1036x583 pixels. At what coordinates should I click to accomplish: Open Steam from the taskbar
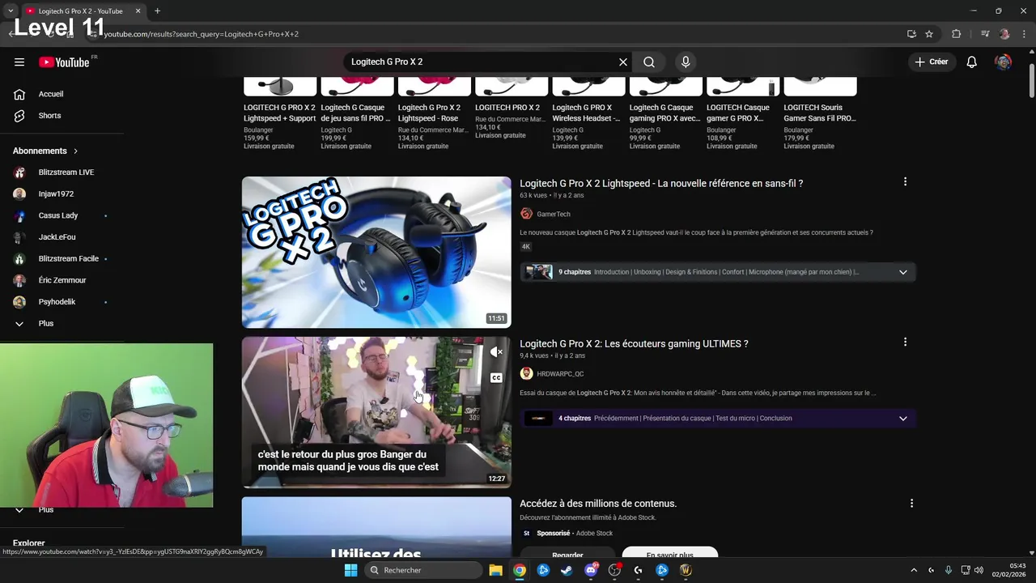[x=567, y=570]
